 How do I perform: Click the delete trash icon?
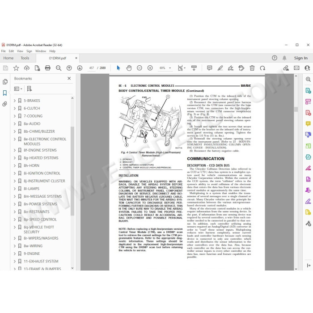tap(252, 68)
